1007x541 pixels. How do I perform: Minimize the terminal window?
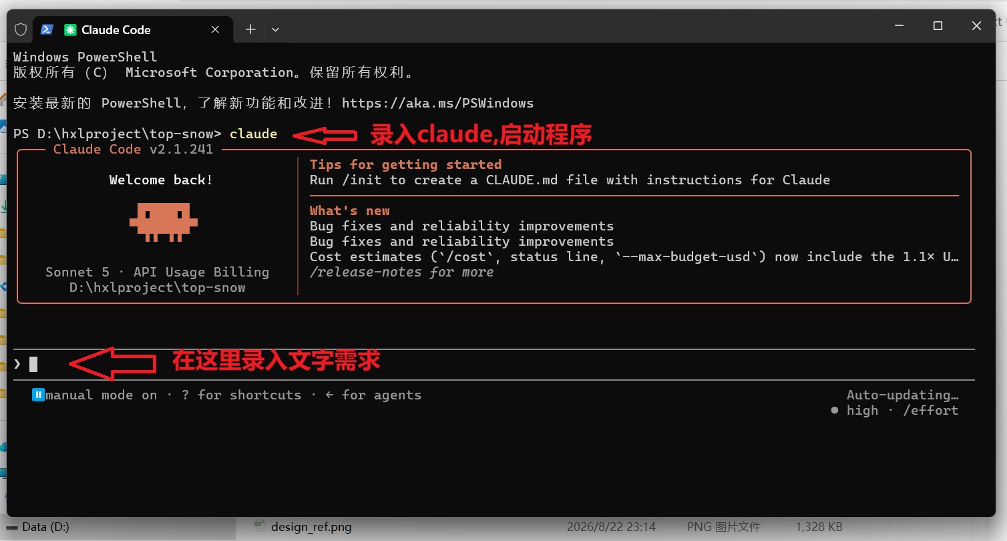(897, 26)
